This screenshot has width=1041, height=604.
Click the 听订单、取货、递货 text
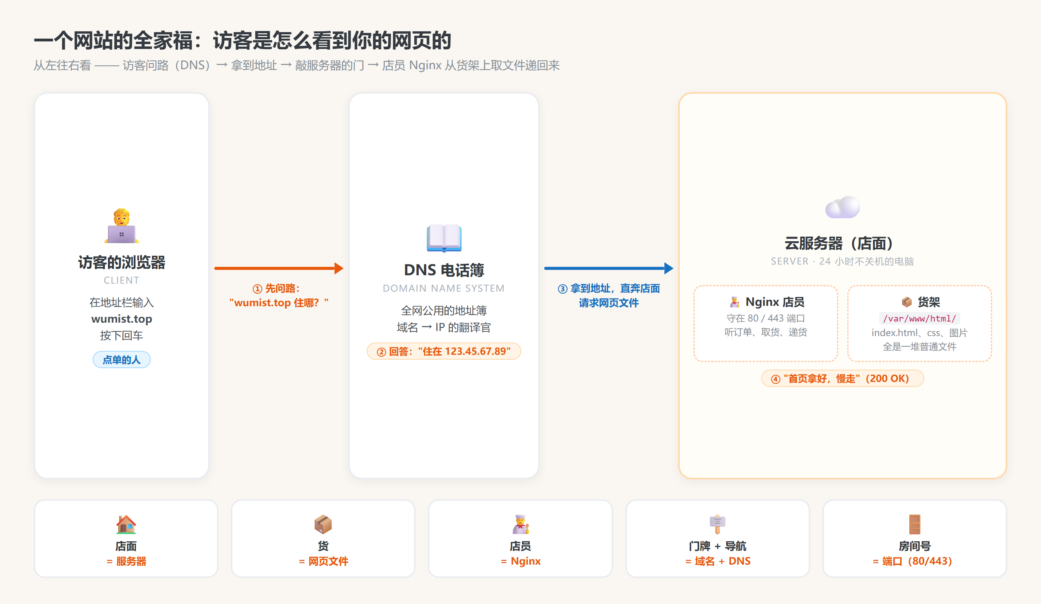pos(766,332)
